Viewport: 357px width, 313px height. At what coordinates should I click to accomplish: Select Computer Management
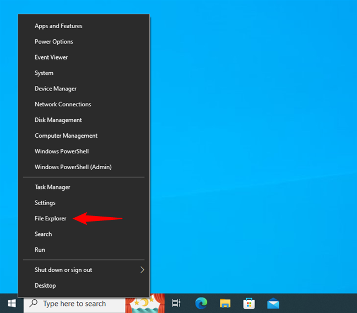(84, 136)
